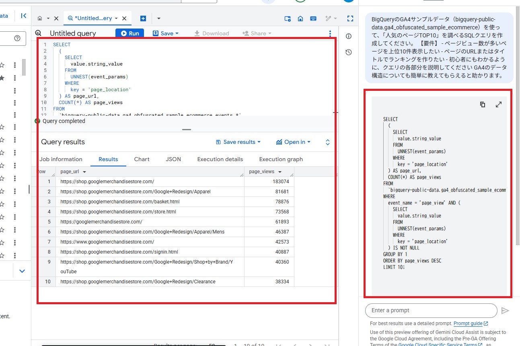Open the Share dropdown
This screenshot has width=520, height=346.
[257, 33]
